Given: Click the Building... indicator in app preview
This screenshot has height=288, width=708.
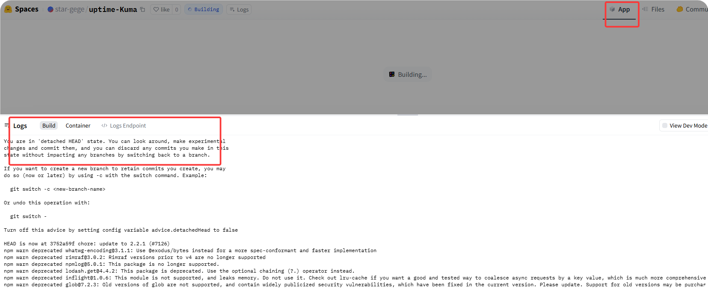Looking at the screenshot, I should click(x=408, y=74).
